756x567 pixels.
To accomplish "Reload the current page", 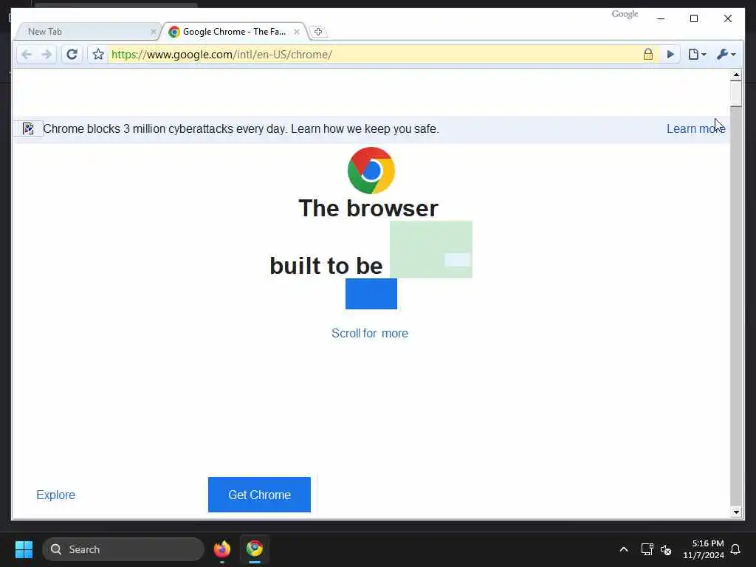I will (x=72, y=55).
